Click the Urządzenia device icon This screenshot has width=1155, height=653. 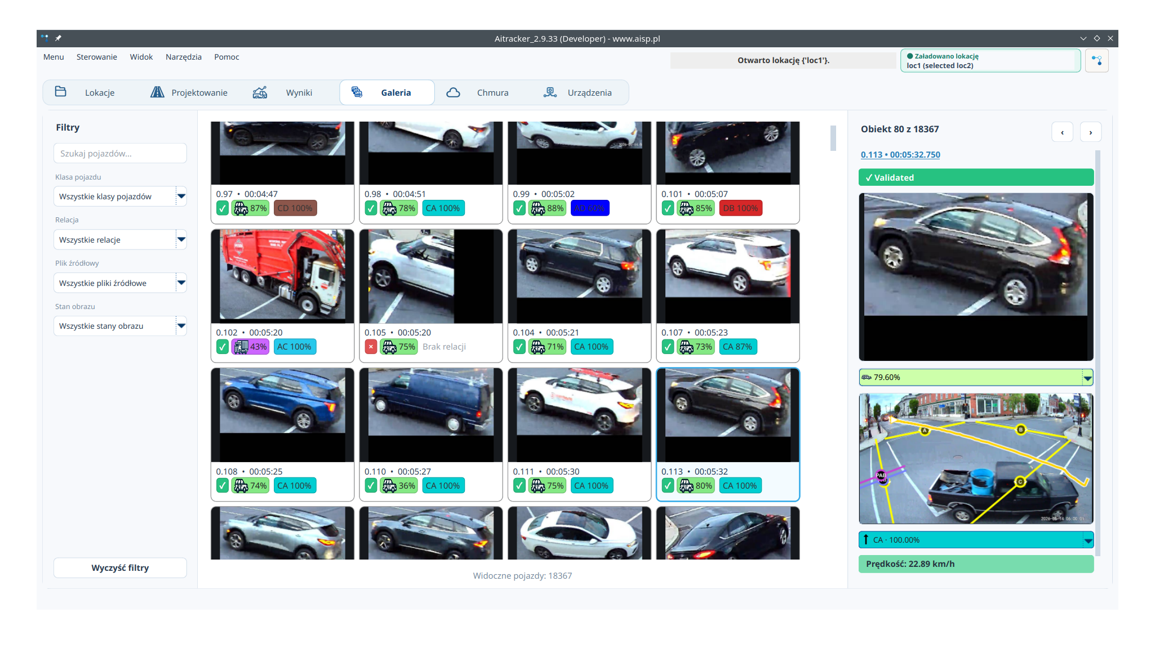coord(550,92)
